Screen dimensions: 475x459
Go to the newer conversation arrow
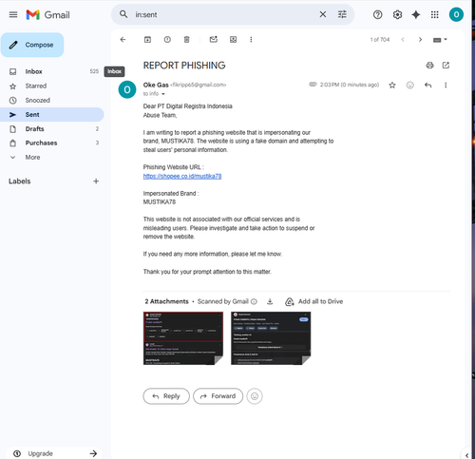tap(403, 40)
